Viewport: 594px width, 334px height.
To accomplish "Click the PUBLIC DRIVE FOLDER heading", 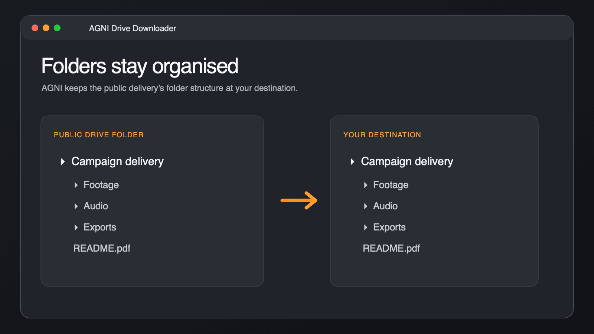I will [99, 135].
